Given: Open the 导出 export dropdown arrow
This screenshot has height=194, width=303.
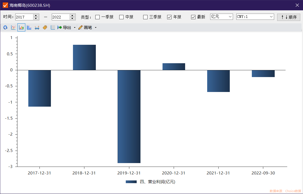Looking at the screenshot, I should click(75, 28).
